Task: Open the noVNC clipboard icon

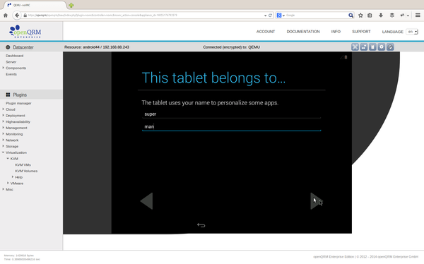Action: point(372,47)
